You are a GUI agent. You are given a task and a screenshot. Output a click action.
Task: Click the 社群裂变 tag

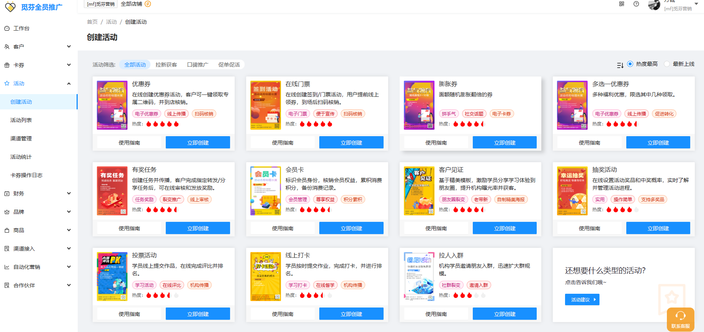451,285
